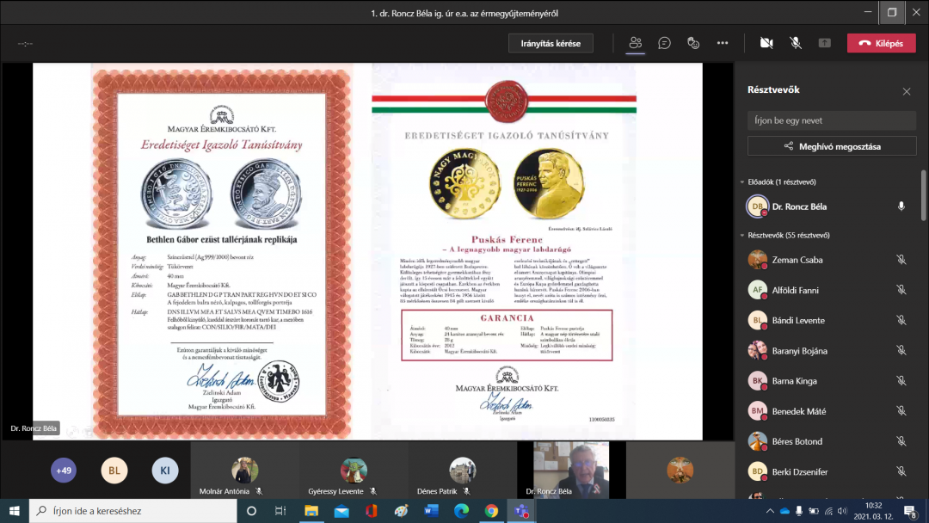Click the participants list scrollbar
Screen dimensions: 929x523
tap(923, 195)
